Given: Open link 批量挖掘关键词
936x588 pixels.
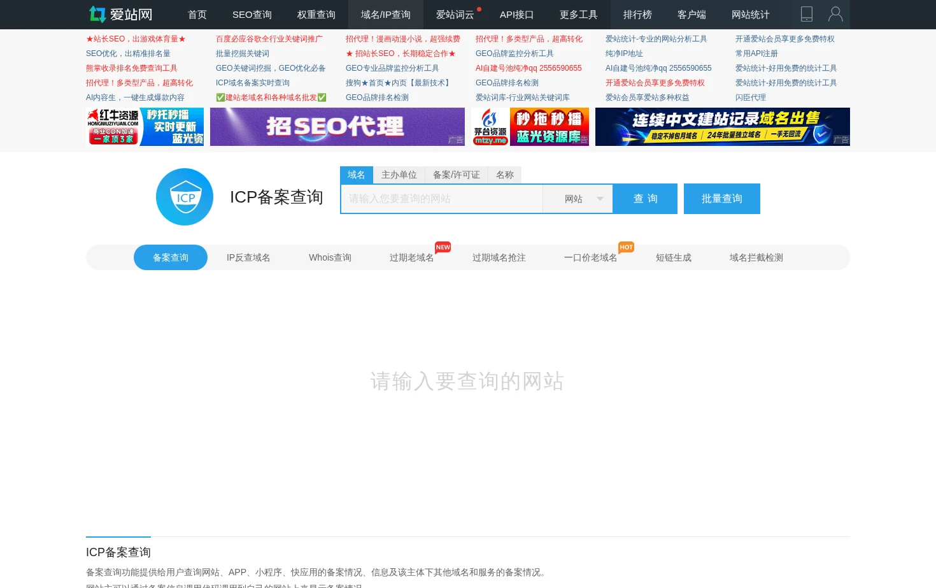Looking at the screenshot, I should (x=243, y=54).
